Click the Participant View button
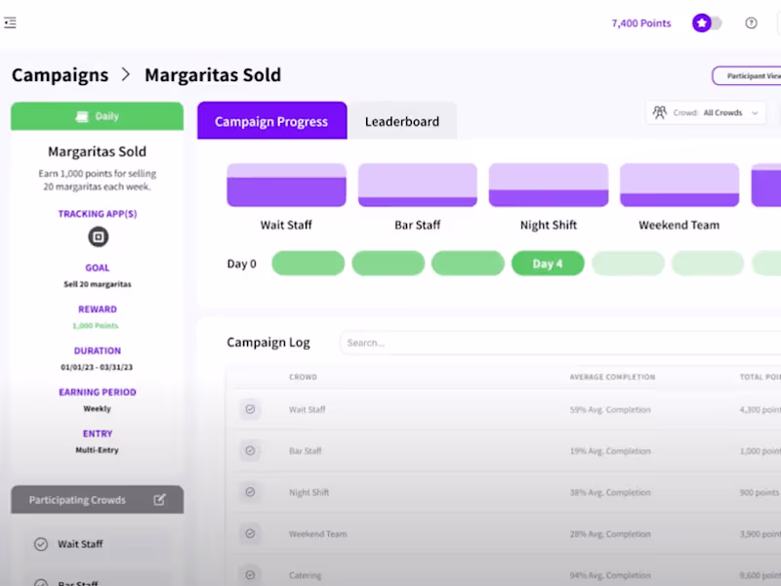 [x=747, y=76]
